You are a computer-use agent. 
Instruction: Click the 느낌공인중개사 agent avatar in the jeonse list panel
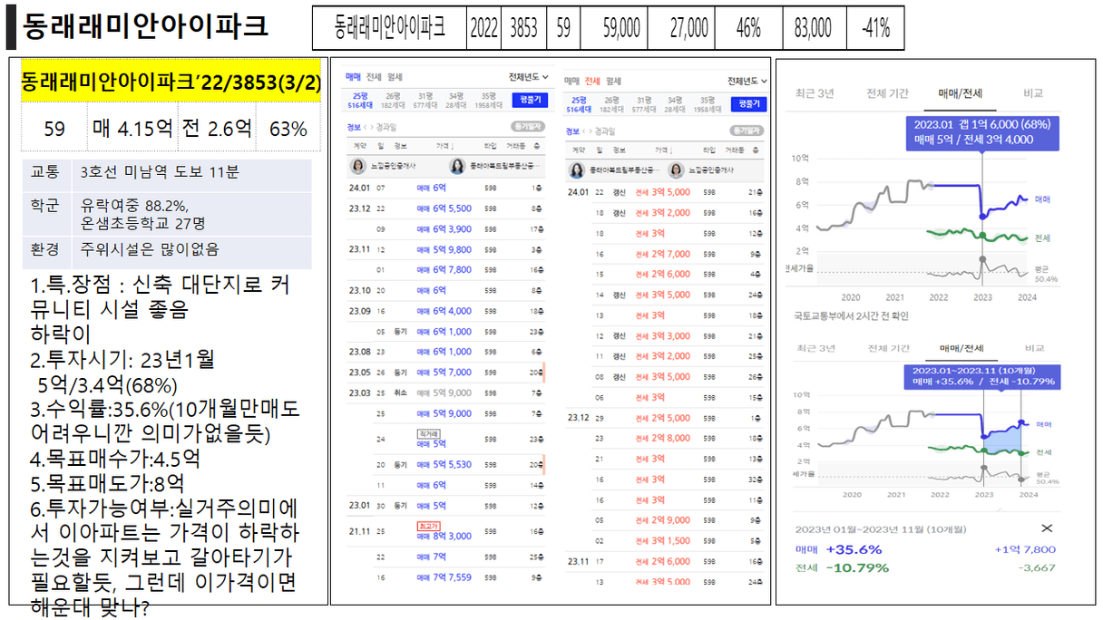point(676,170)
